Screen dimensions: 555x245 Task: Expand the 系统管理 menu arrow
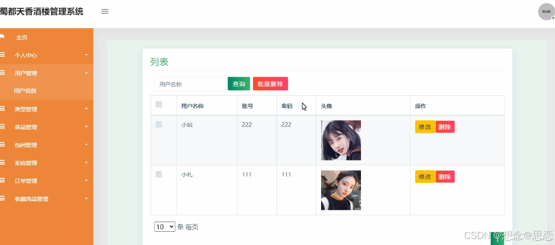point(86,163)
